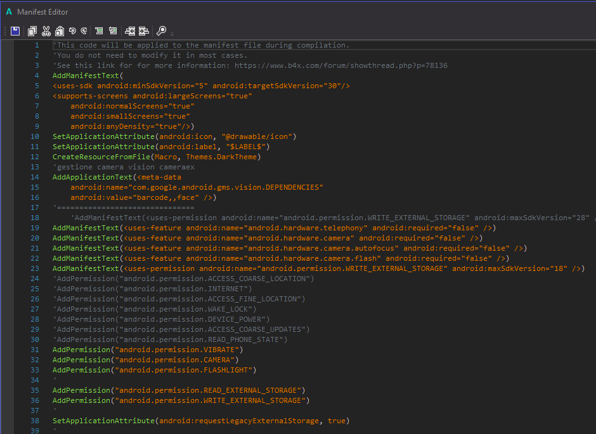596x434 pixels.
Task: Decrease indent with the outdent icon
Action: pyautogui.click(x=130, y=30)
